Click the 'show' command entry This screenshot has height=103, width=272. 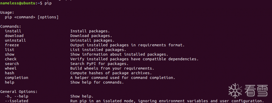[x=10, y=55]
